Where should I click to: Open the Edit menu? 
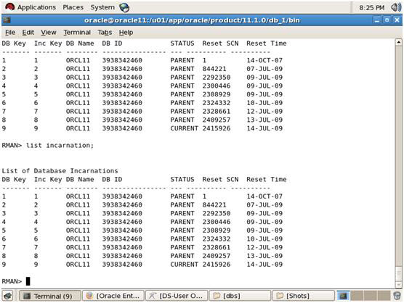pyautogui.click(x=28, y=33)
